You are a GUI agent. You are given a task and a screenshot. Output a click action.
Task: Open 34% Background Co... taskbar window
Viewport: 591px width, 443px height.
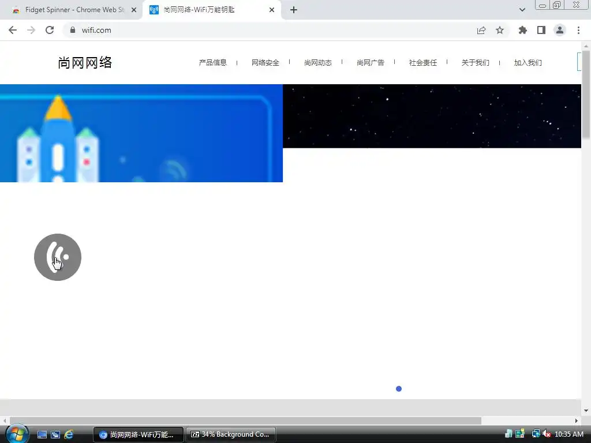tap(231, 434)
